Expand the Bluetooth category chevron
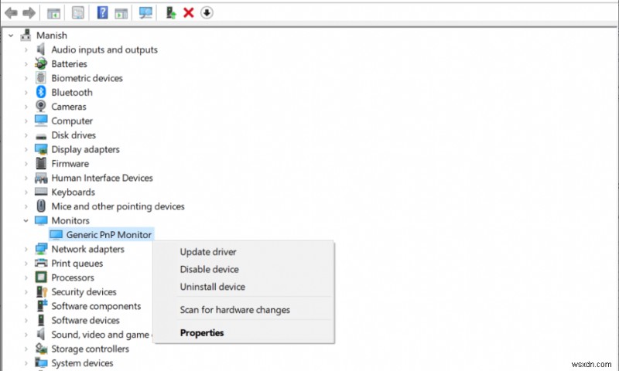This screenshot has height=371, width=619. 26,92
